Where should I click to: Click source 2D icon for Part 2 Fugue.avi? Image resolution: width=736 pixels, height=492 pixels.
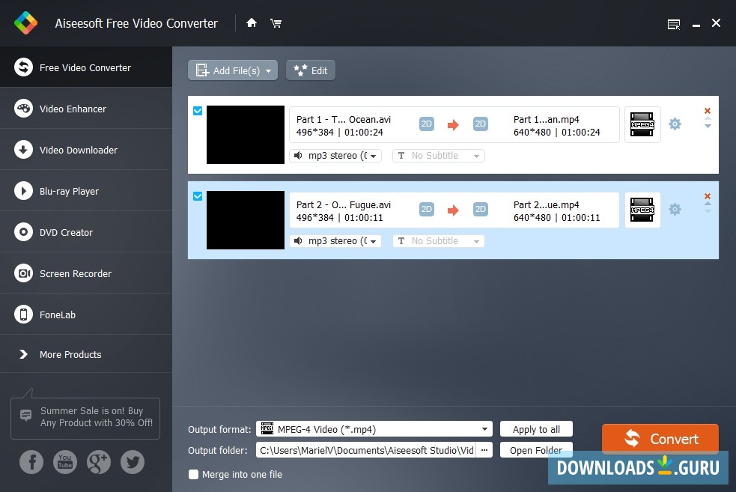click(x=426, y=210)
